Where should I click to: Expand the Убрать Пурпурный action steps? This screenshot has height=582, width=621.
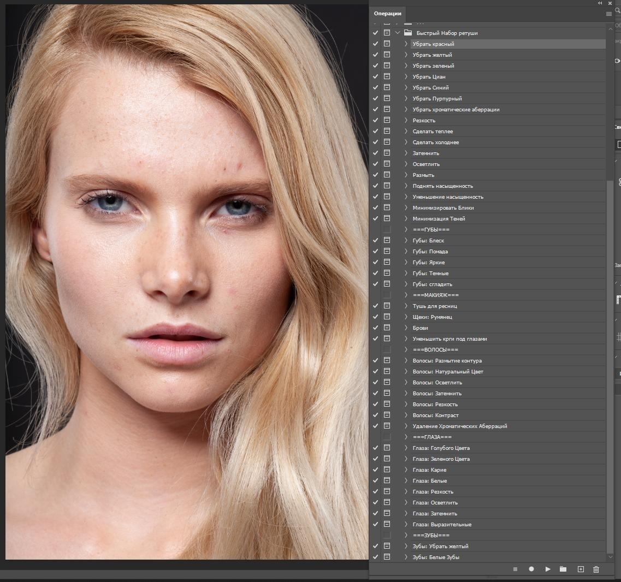point(406,98)
